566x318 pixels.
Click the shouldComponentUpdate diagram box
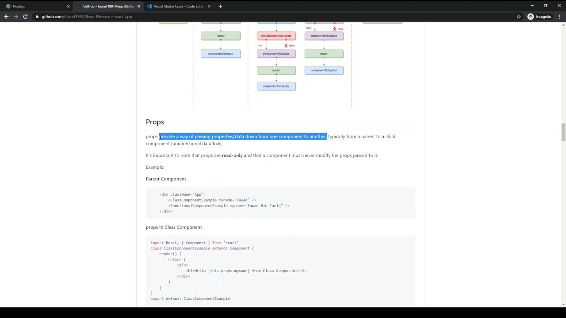[x=276, y=36]
